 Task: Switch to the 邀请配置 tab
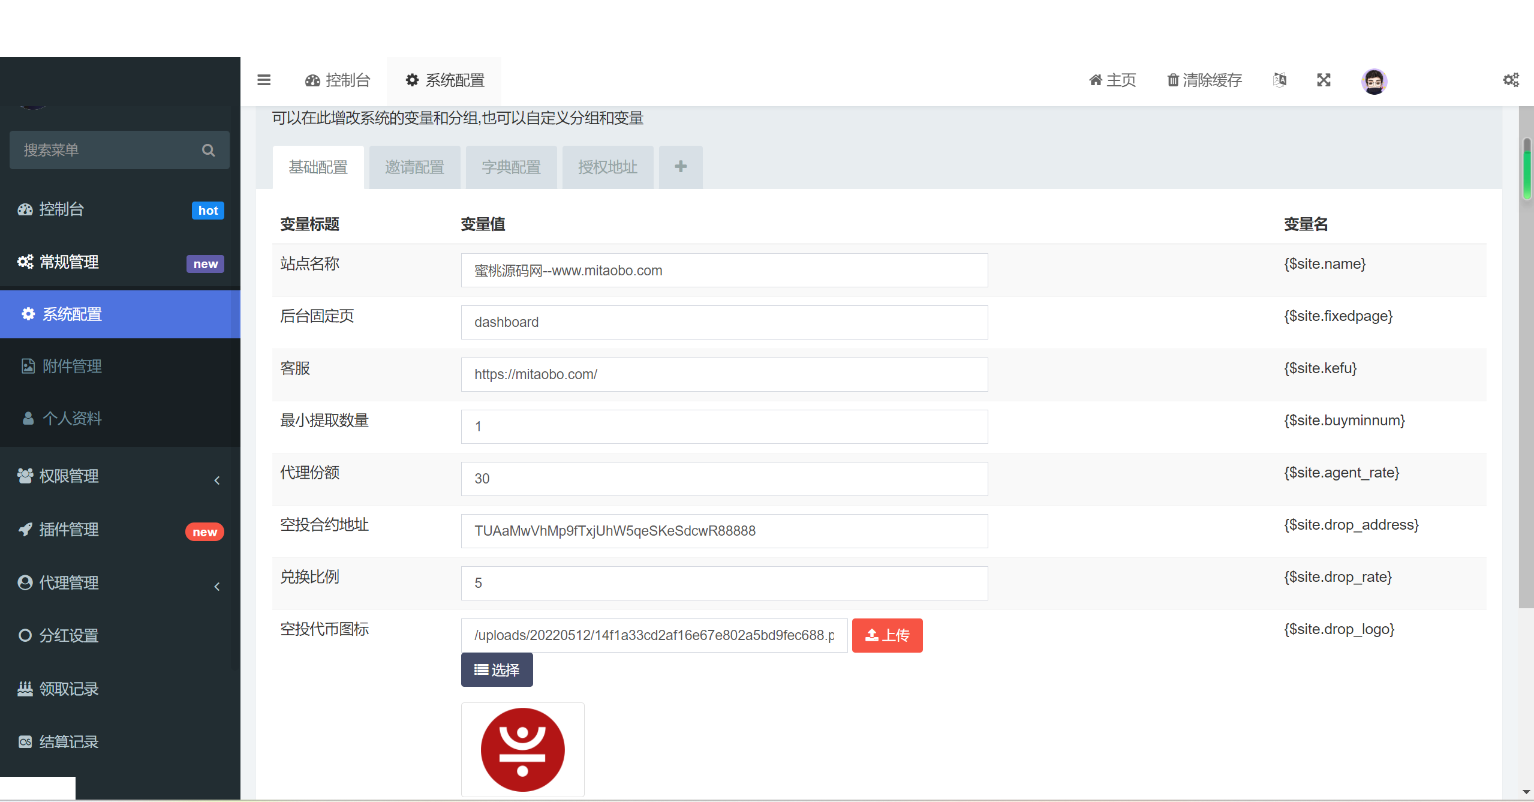[x=415, y=167]
